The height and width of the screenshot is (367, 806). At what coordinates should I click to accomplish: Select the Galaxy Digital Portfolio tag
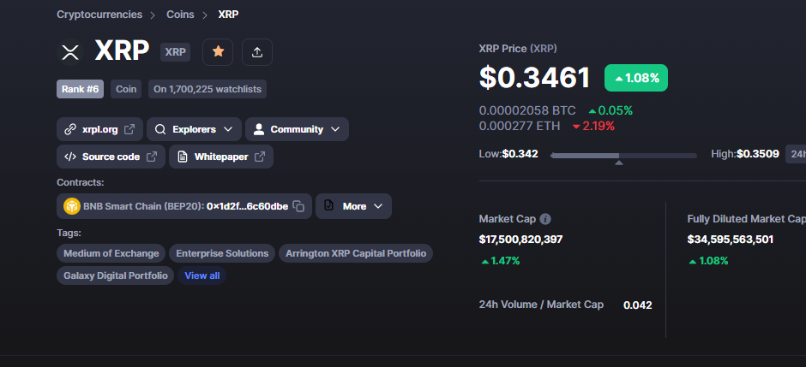pos(115,275)
